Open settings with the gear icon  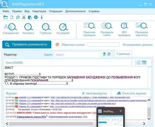tap(36, 17)
